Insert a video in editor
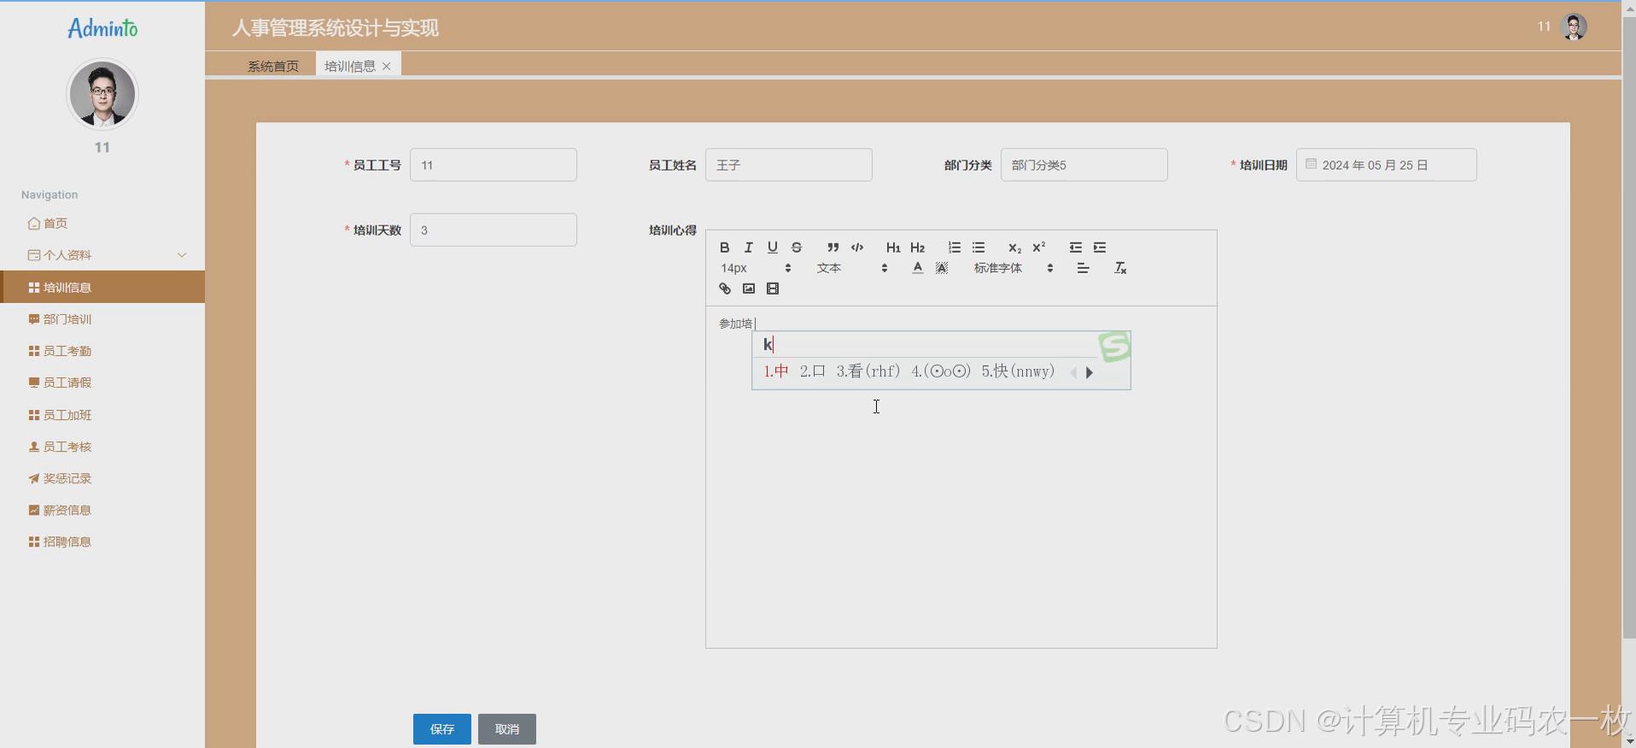This screenshot has width=1636, height=748. tap(773, 289)
